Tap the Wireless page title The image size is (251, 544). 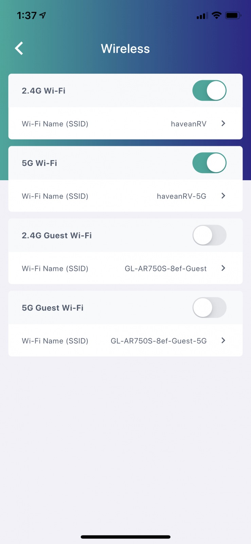tap(125, 49)
